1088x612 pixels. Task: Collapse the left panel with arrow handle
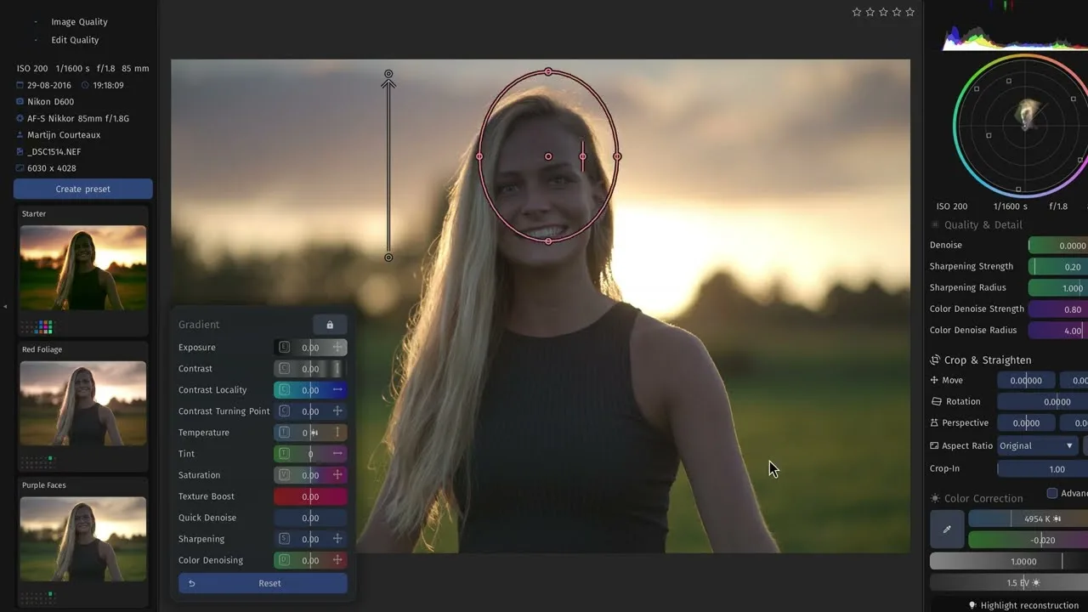click(4, 306)
